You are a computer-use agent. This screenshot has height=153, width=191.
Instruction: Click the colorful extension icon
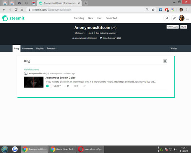coord(173,10)
